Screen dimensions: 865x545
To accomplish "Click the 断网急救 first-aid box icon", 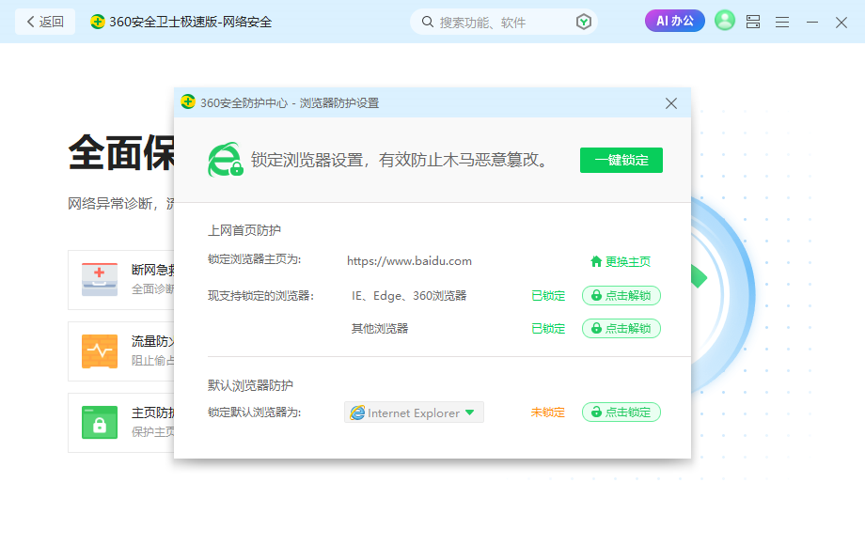I will click(100, 279).
